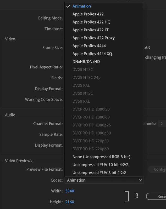Choose Apple ProRes 422 codec
This screenshot has height=209, width=166.
[x=104, y=14]
